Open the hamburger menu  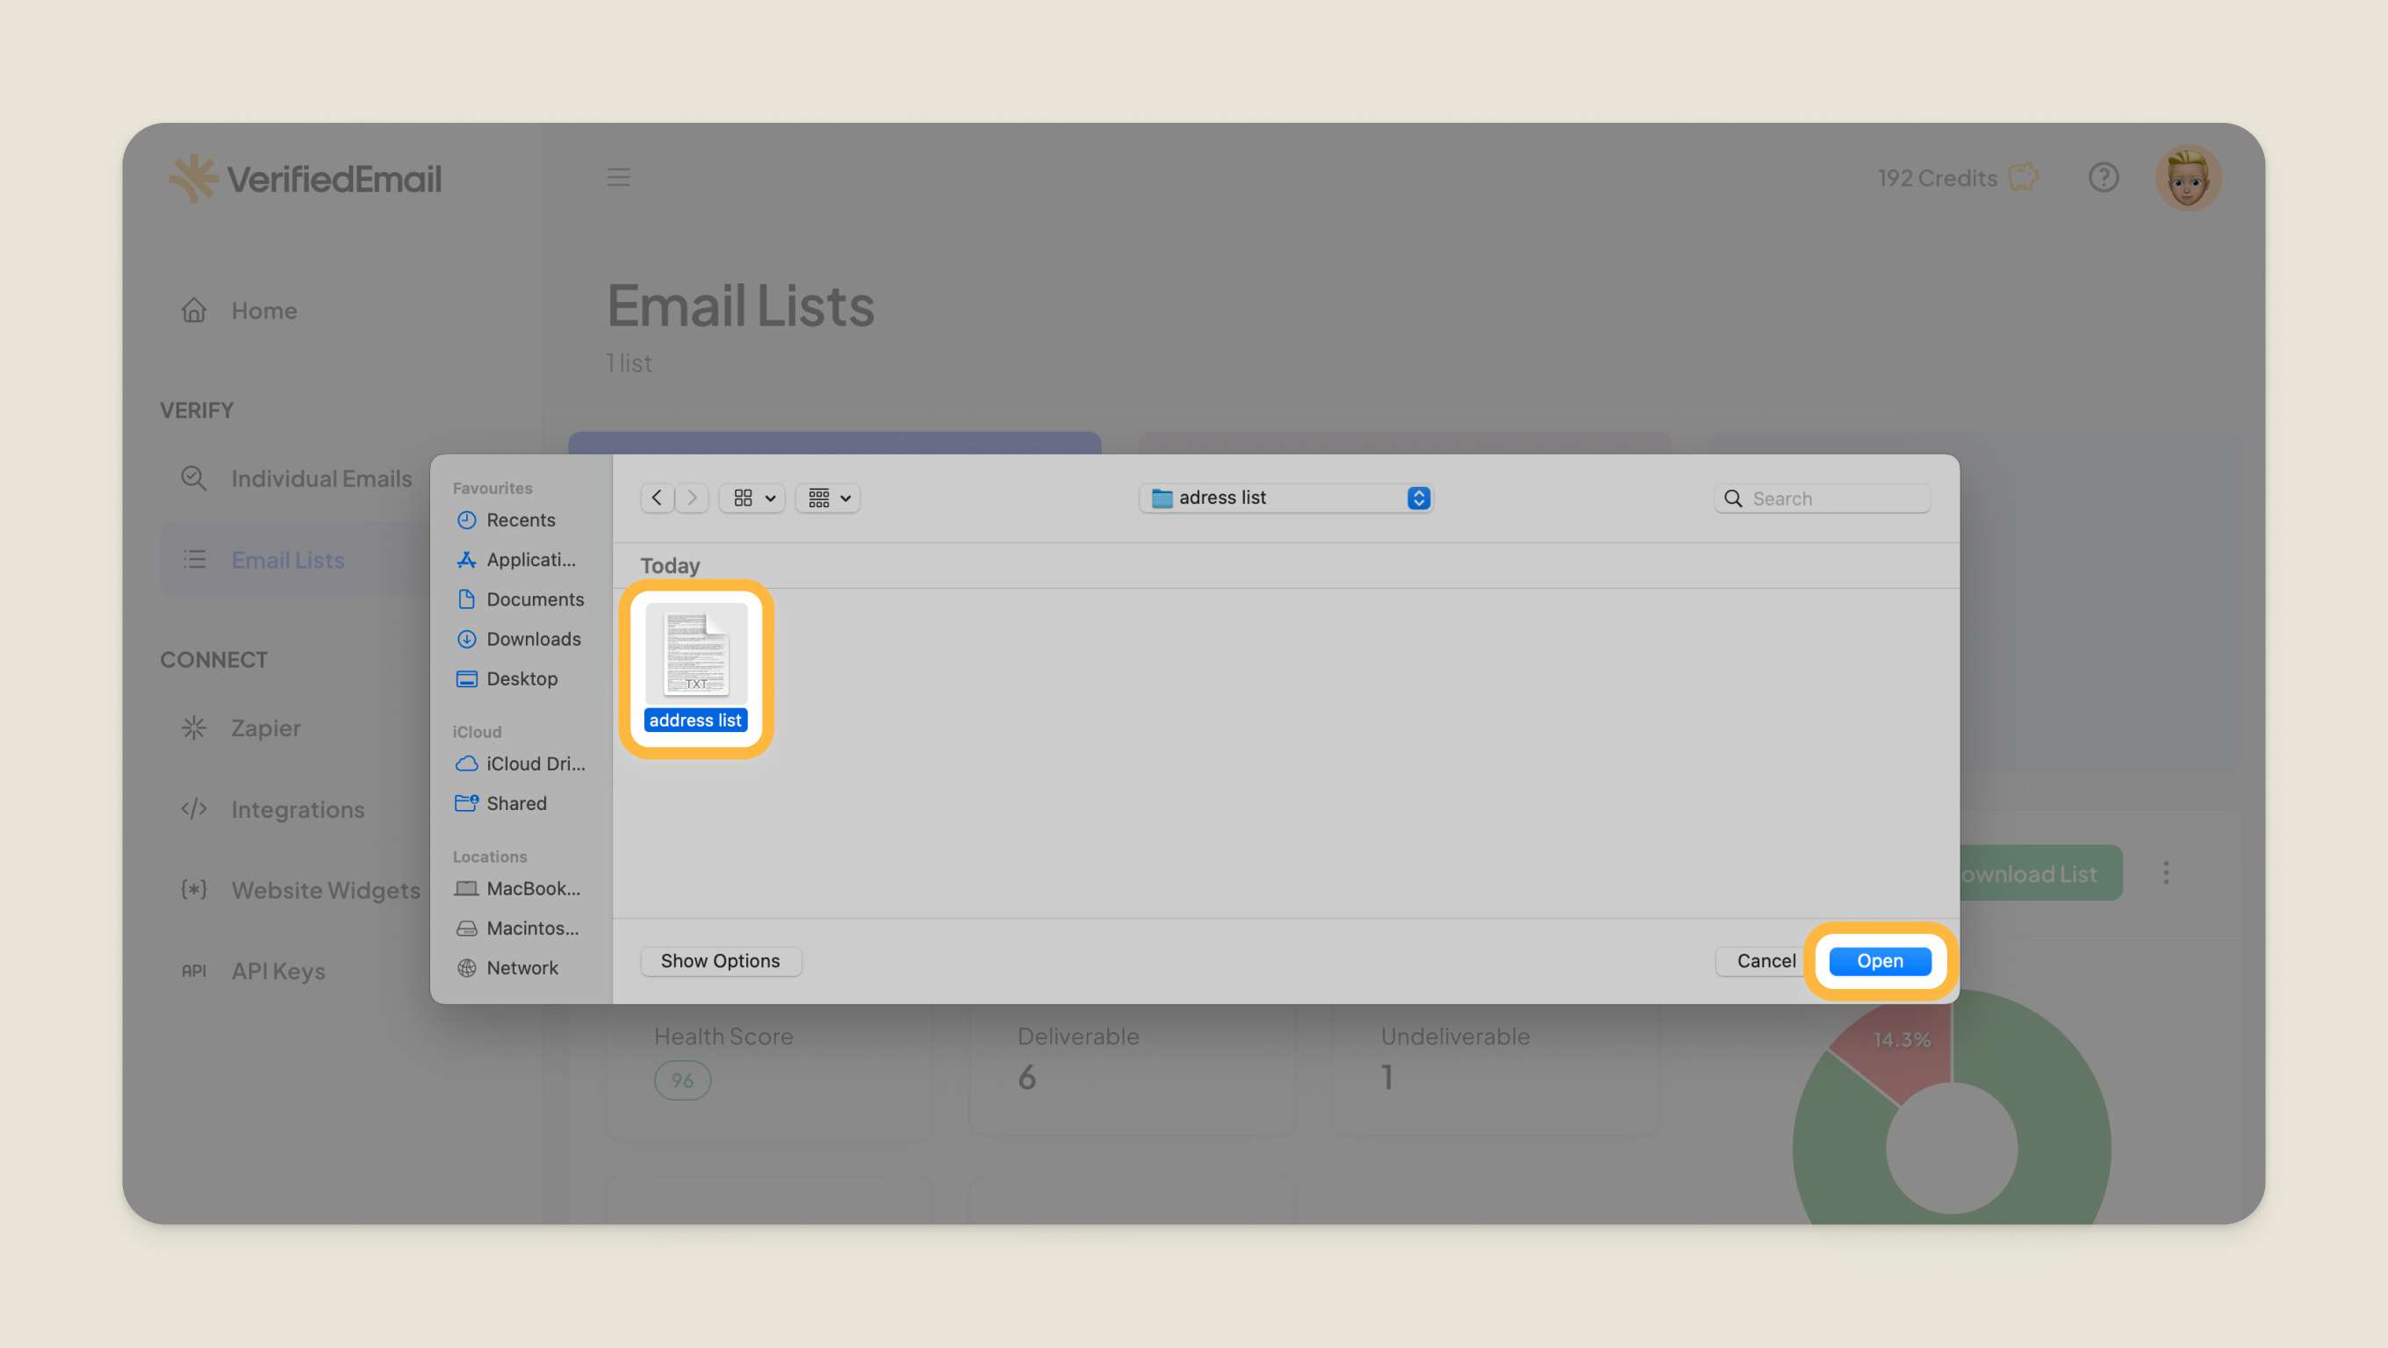[618, 177]
